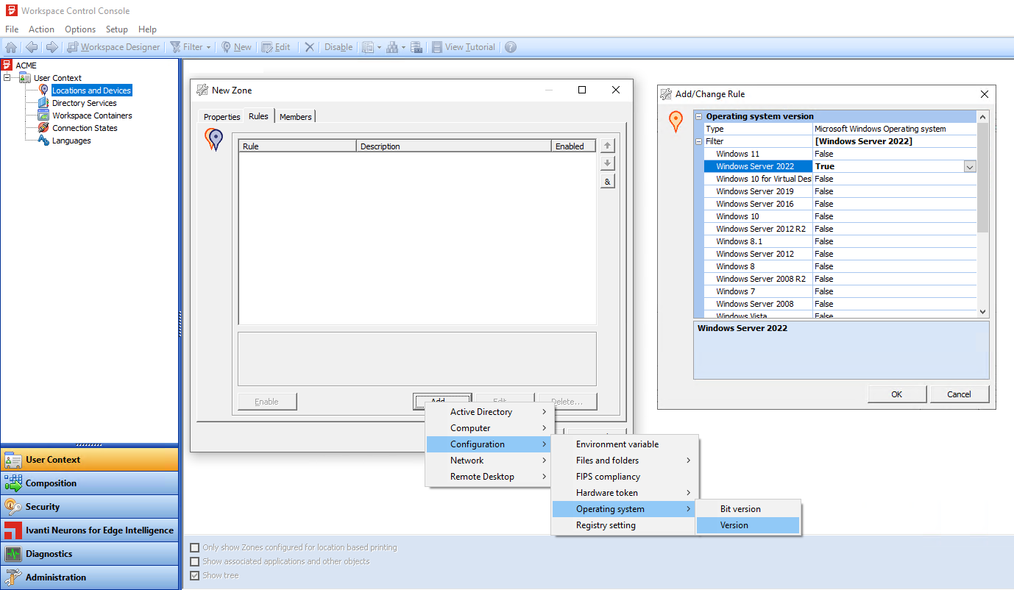Viewport: 1014px width, 590px height.
Task: Open the Setup menu
Action: coord(117,29)
